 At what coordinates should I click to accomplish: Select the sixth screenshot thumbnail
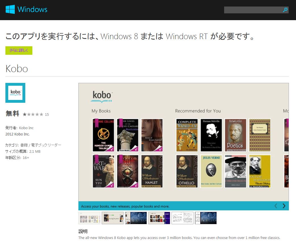point(206,218)
